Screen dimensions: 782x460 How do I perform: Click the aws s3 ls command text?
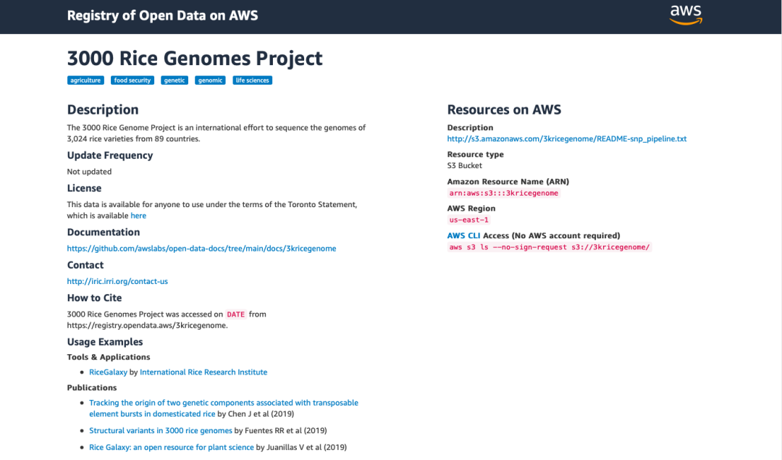pos(549,247)
